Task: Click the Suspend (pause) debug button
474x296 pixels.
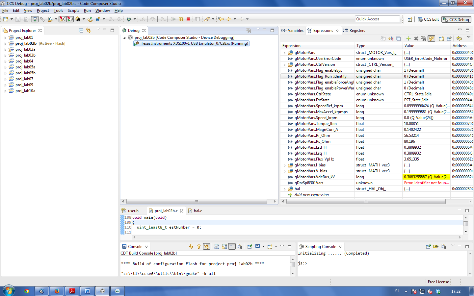Action: click(x=181, y=19)
